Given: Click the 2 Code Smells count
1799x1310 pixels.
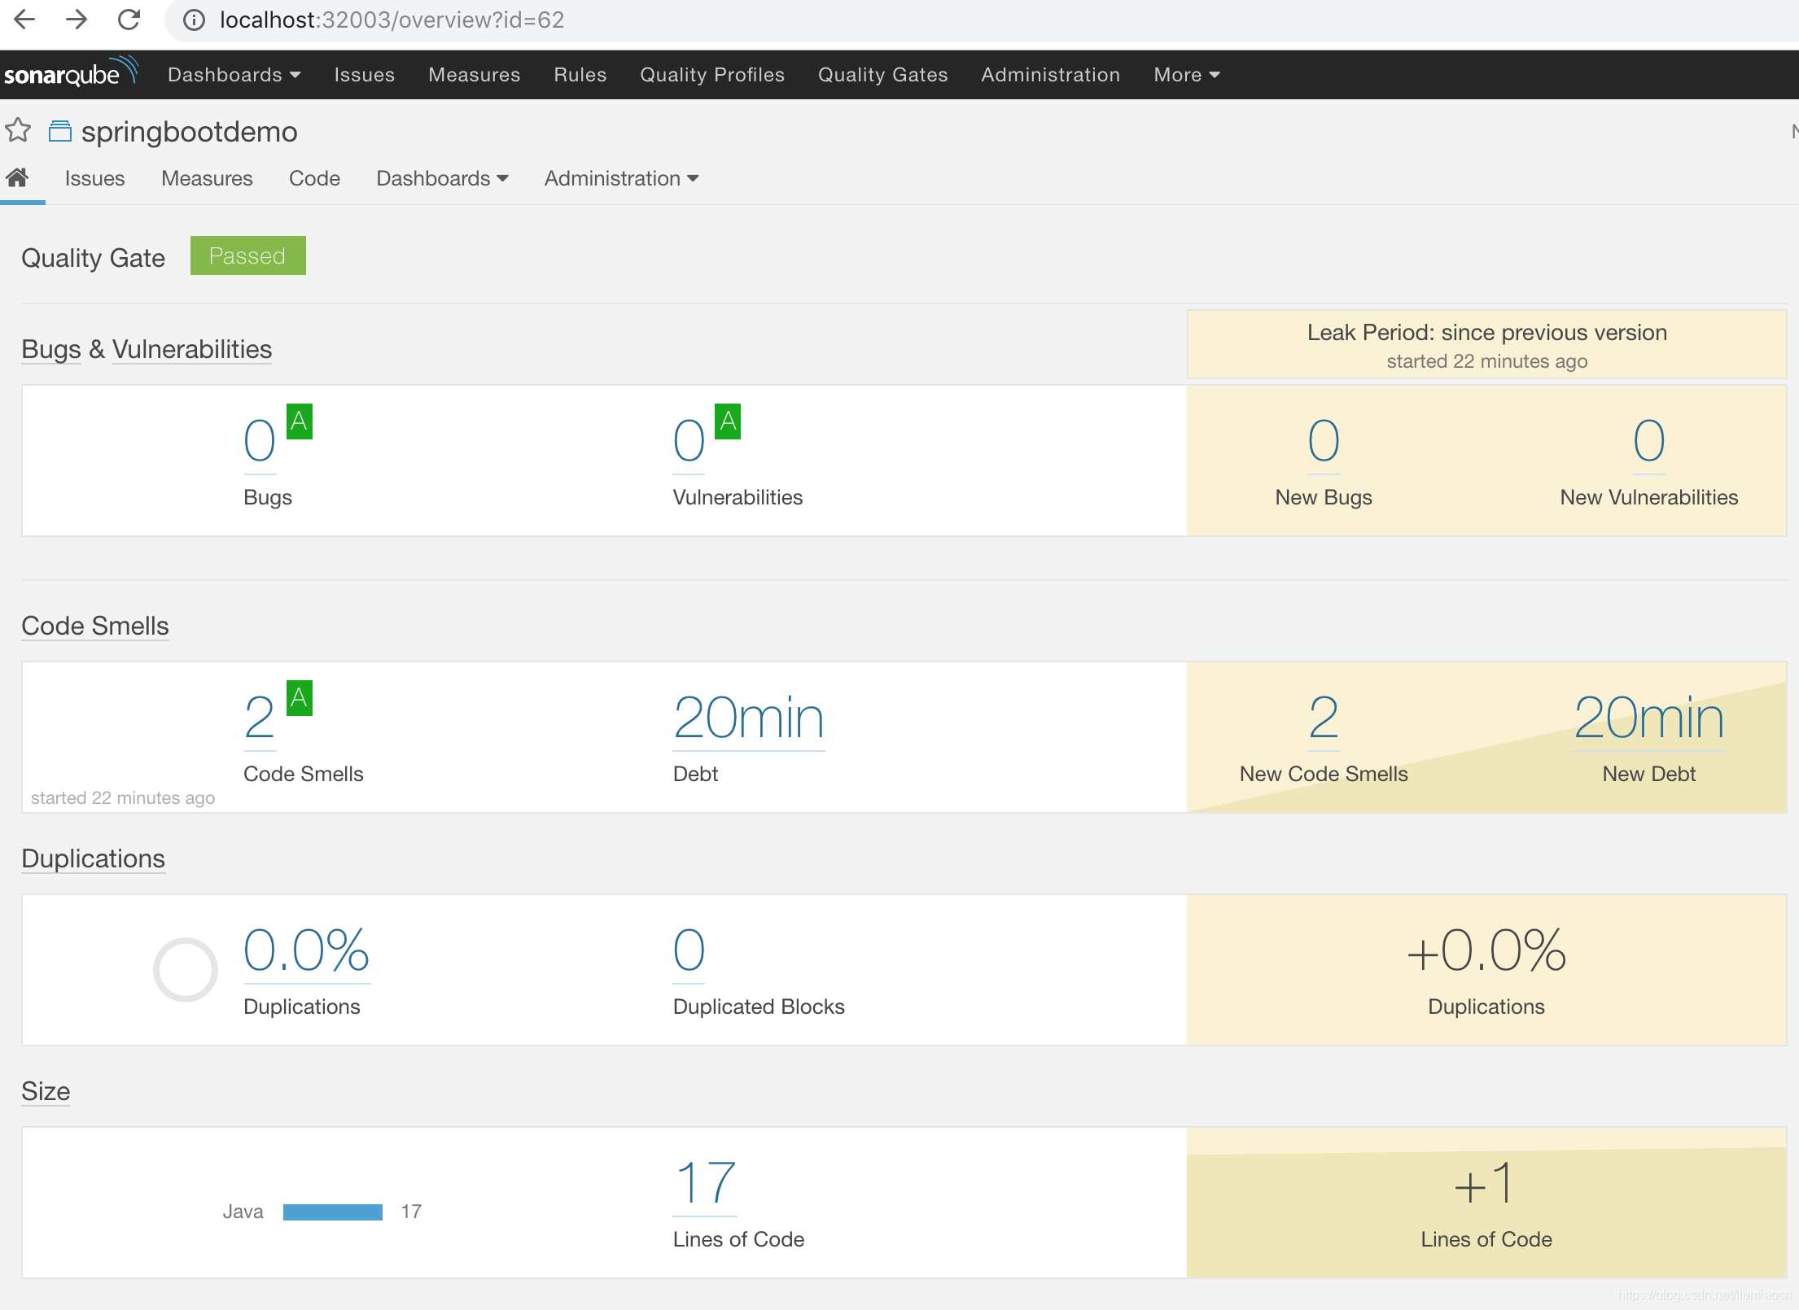Looking at the screenshot, I should [x=260, y=718].
